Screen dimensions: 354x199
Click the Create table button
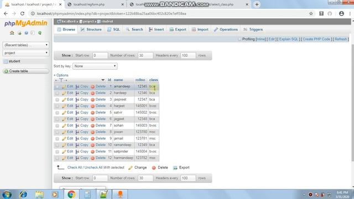tap(26, 71)
